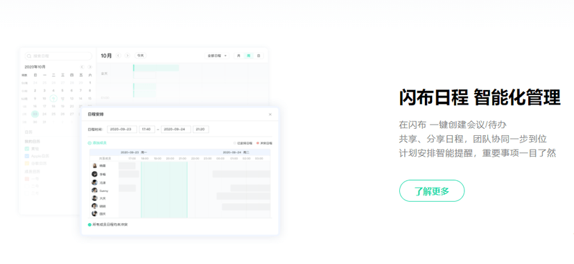Screen dimensions: 574x264
Task: Open the 全部日程 filter dropdown
Action: 217,55
